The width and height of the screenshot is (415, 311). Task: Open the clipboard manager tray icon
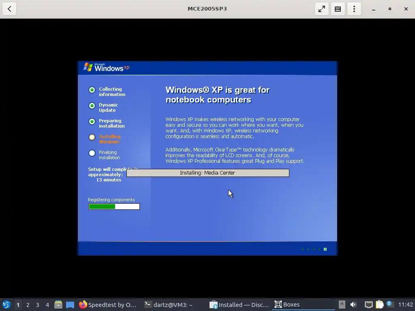click(379, 305)
